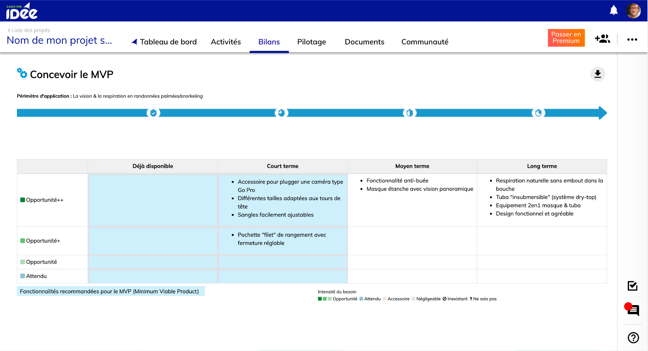Select the third timeline milestone marker
Viewport: 648px width, 351px height.
(x=409, y=113)
